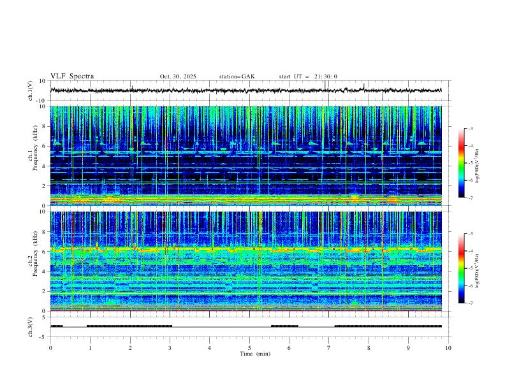Click time axis tick label '5'

click(x=249, y=348)
